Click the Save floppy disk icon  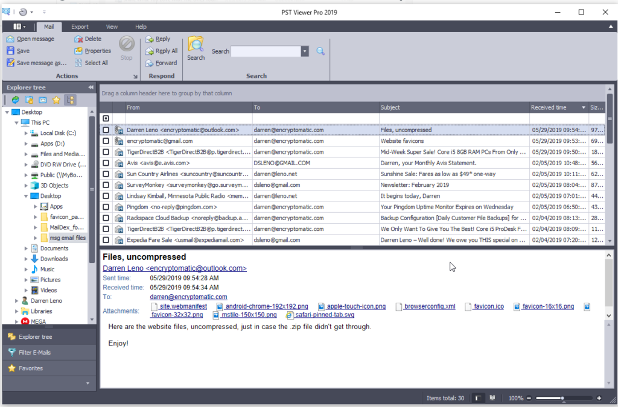tap(10, 51)
